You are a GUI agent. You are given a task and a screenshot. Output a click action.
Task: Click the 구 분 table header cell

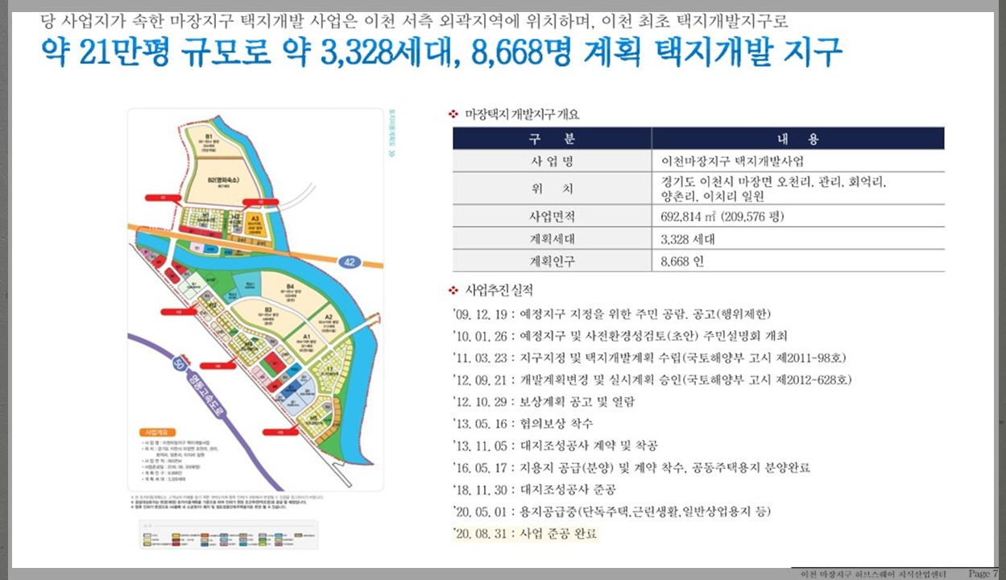coord(552,139)
